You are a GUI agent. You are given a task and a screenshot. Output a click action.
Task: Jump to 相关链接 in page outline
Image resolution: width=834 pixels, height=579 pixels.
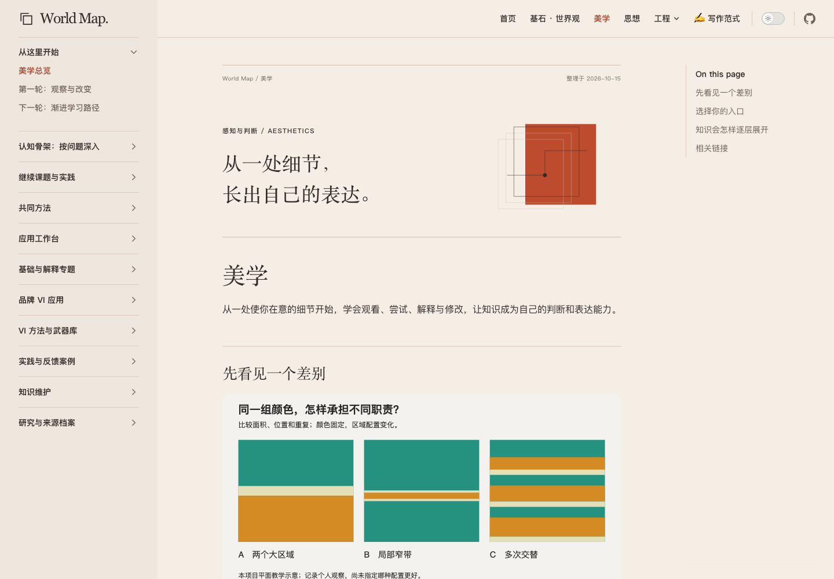(x=712, y=148)
